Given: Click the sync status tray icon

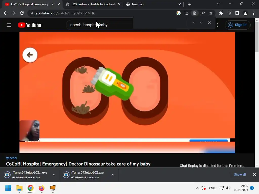Looking at the screenshot, I should click(x=204, y=188).
